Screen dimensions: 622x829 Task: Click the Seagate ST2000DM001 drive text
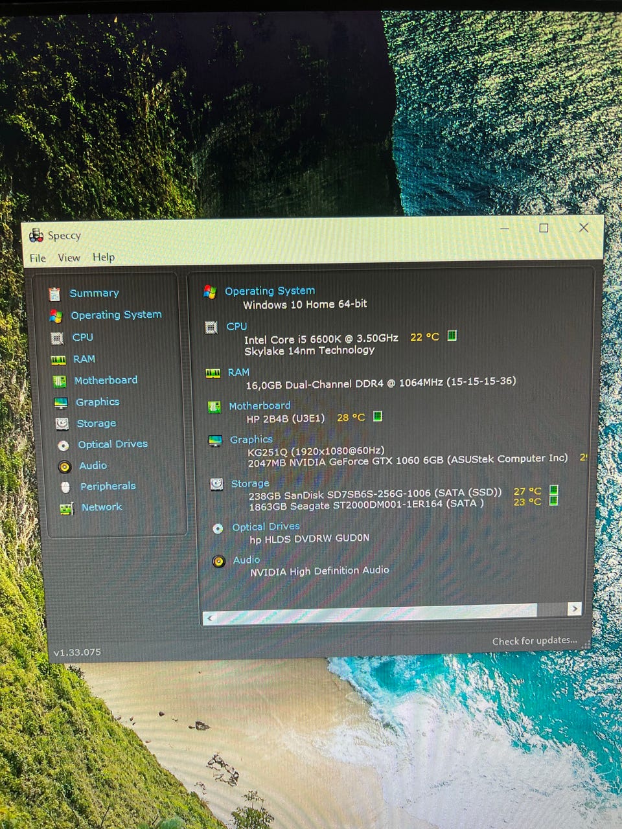[366, 505]
